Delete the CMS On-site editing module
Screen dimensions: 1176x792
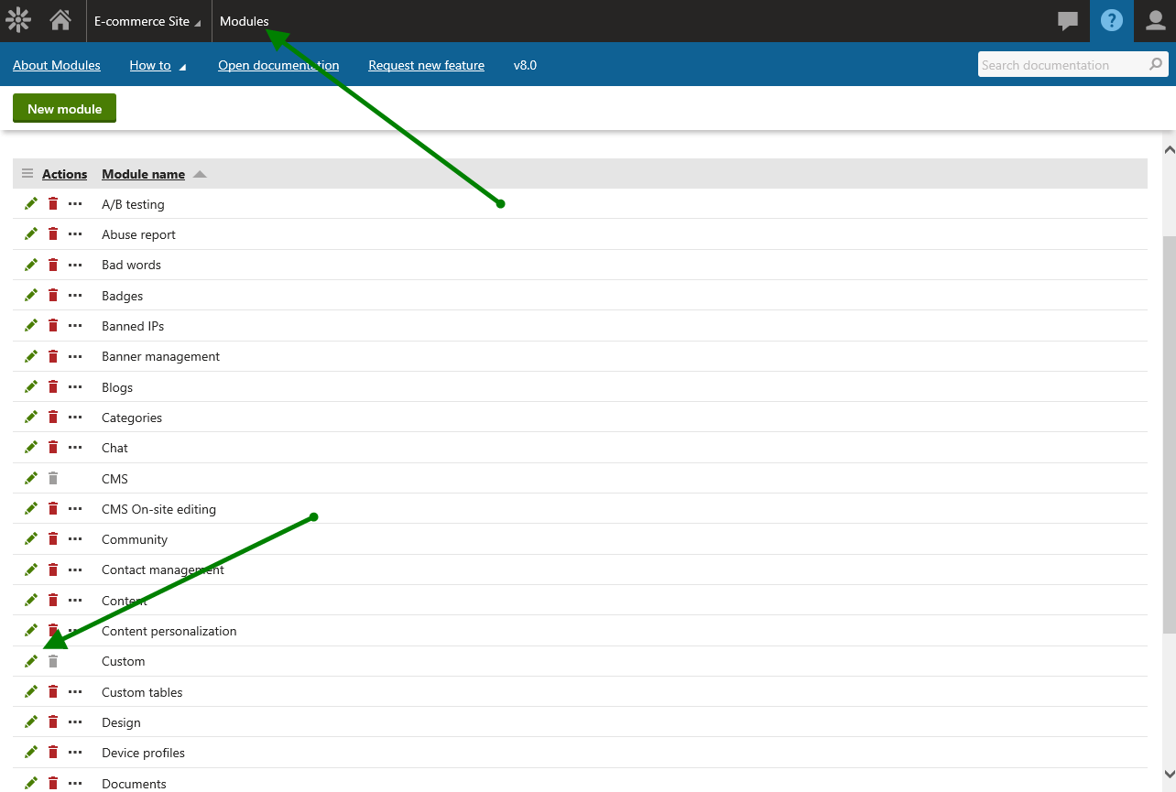[x=53, y=508]
